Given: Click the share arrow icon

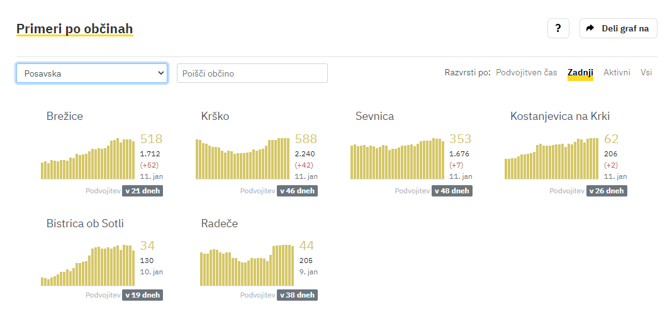Looking at the screenshot, I should [x=590, y=29].
